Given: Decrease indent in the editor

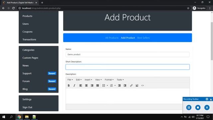Looking at the screenshot, I should (x=119, y=85).
